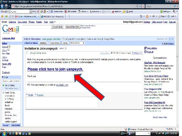
Task: Open the dropdown arrow next to Reply
Action: point(141,53)
